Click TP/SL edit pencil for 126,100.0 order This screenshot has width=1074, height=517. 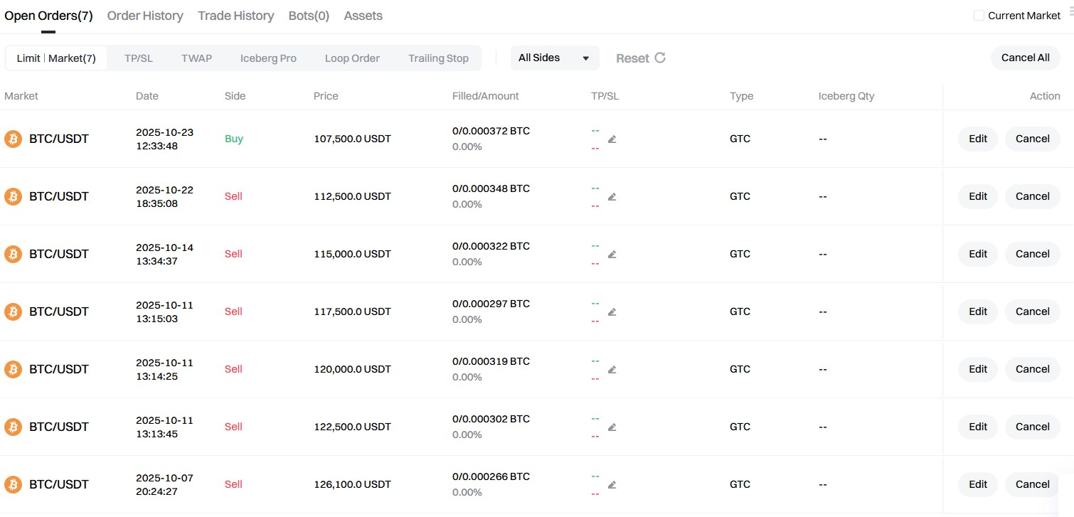point(612,485)
